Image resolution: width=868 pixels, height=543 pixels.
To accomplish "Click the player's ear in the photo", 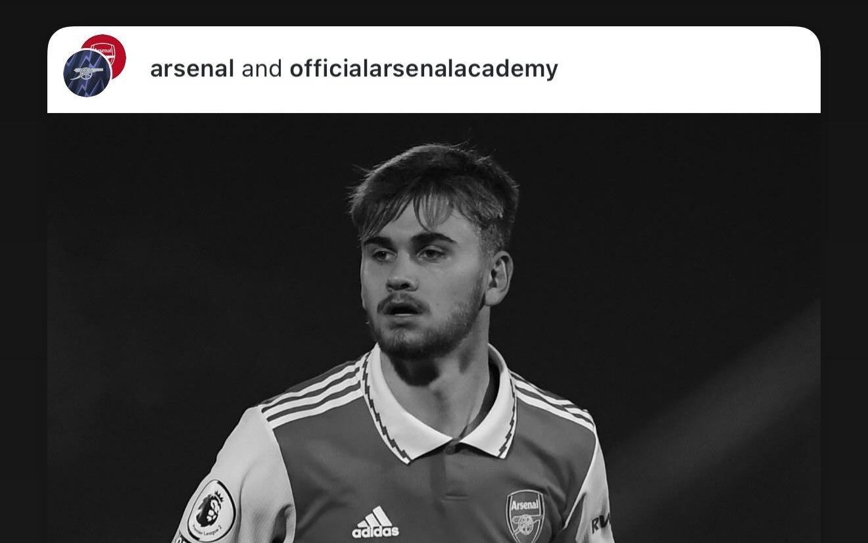I will [x=500, y=276].
